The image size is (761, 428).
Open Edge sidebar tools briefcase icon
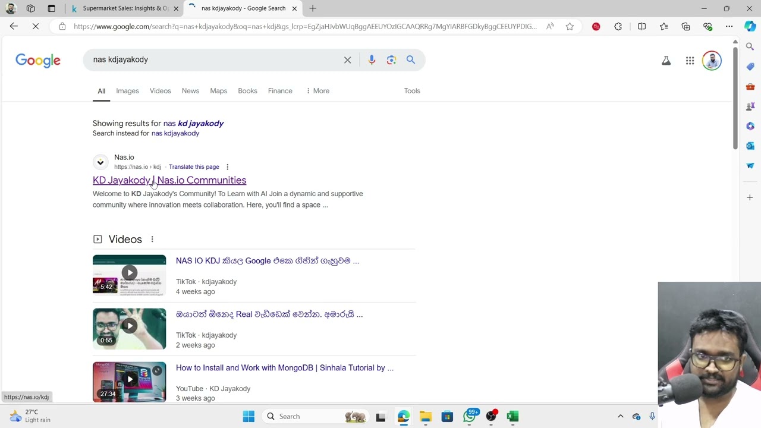[x=750, y=86]
